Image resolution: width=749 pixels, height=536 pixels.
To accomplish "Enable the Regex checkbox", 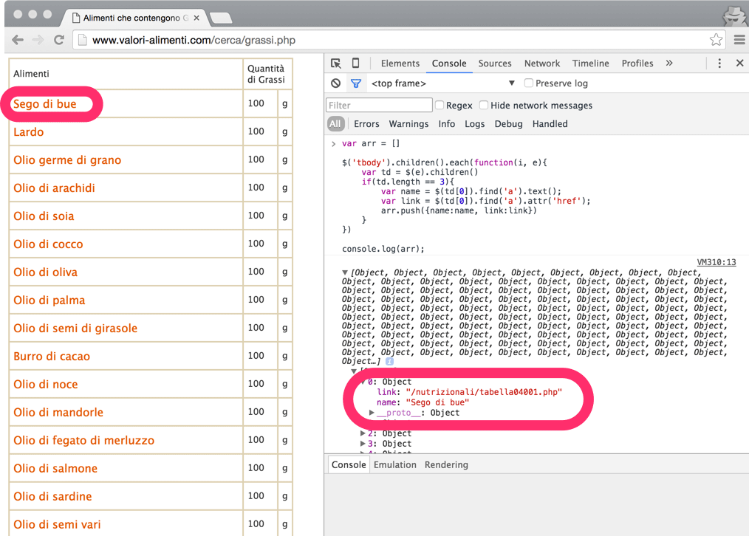I will pyautogui.click(x=440, y=106).
